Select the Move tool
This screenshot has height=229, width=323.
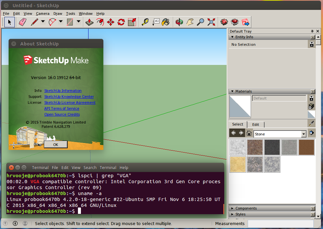[x=111, y=22]
